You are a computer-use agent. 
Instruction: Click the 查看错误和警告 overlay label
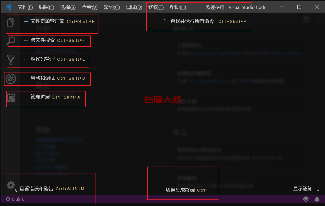(36, 189)
